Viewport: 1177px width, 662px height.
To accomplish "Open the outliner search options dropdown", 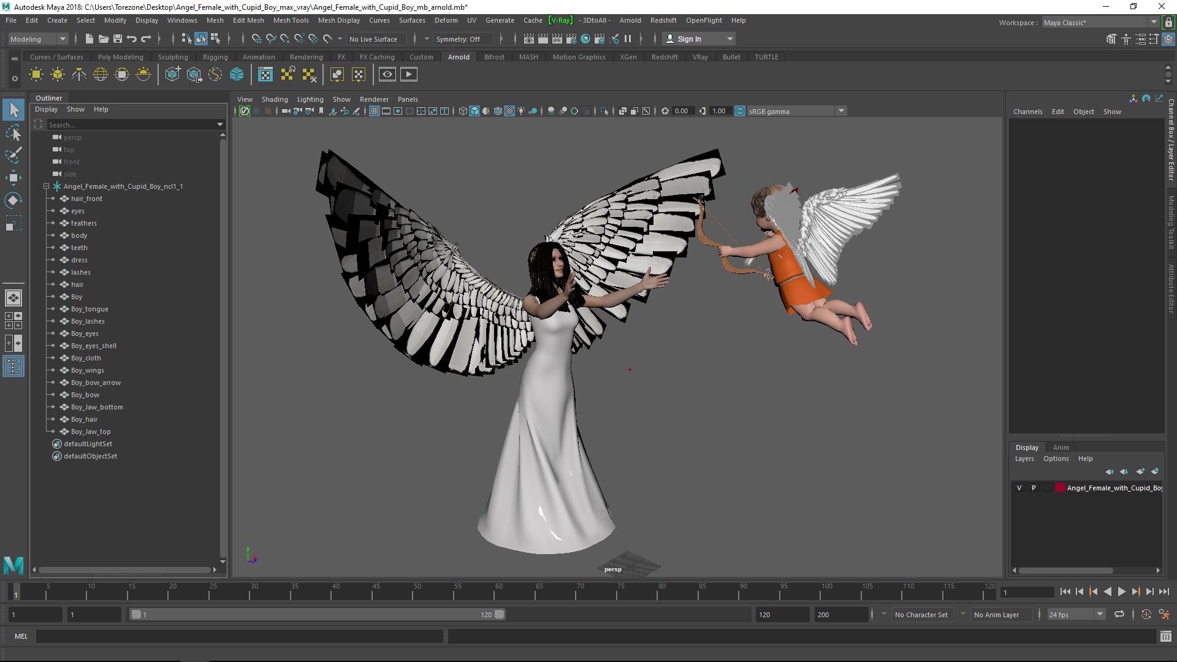I will click(220, 124).
